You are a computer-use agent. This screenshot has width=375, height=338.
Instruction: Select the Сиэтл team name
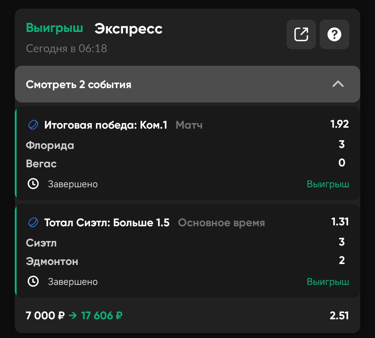coord(41,243)
